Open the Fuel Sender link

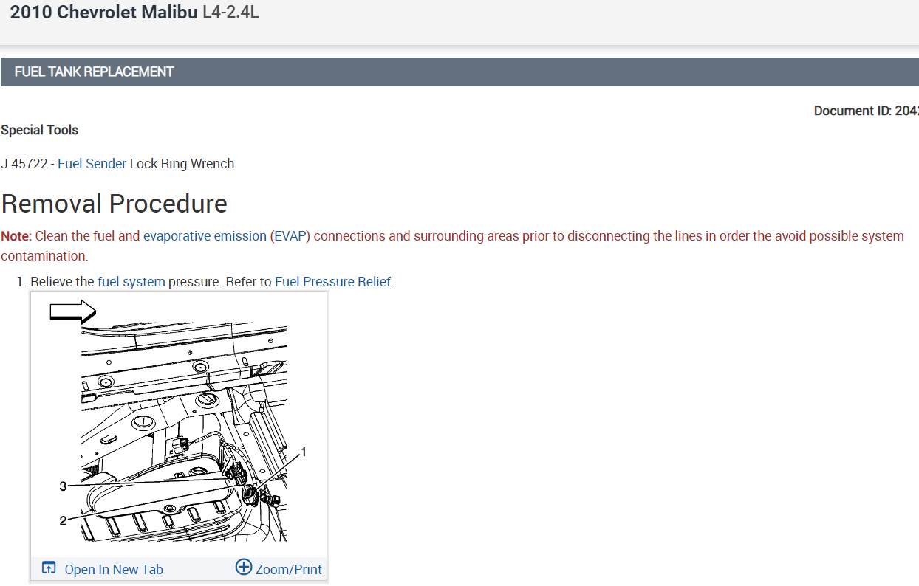[92, 163]
